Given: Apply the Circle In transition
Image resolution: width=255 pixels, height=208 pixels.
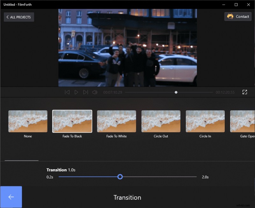Looking at the screenshot, I should point(205,121).
